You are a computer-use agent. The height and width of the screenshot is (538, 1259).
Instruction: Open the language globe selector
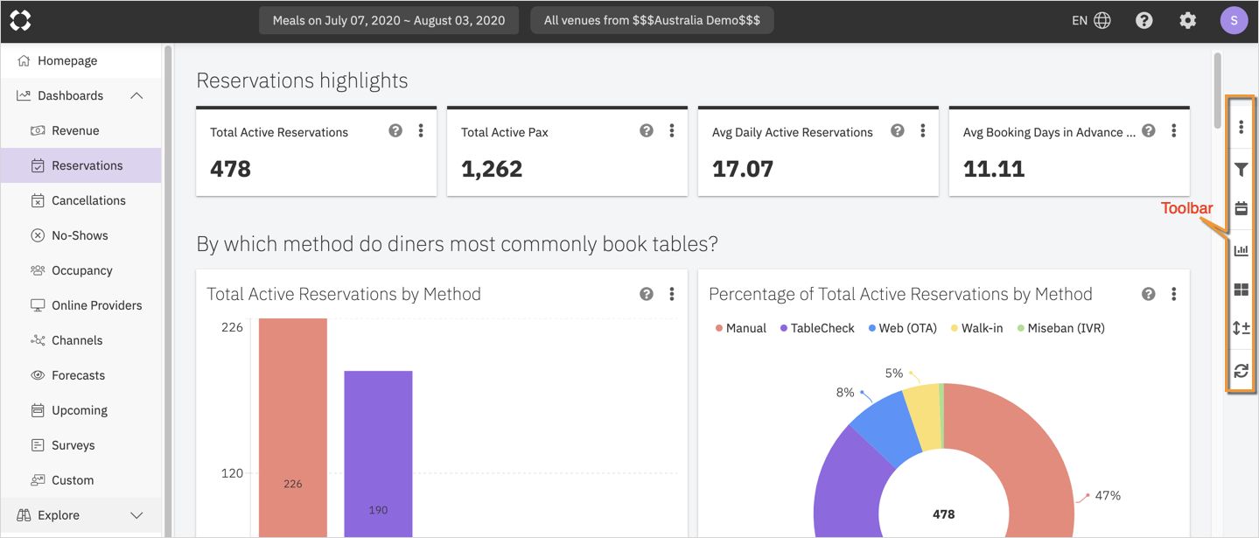click(x=1102, y=20)
